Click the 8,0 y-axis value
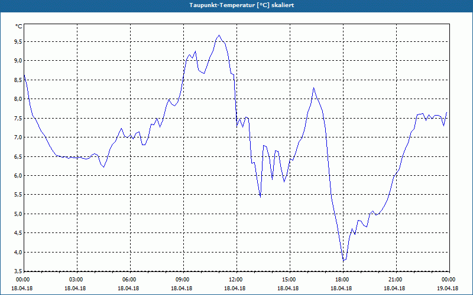This screenshot has width=473, height=295. point(18,99)
